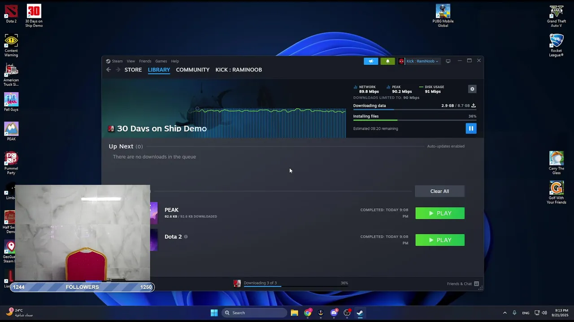Open the KICK : RAMINOOB profile tab
The width and height of the screenshot is (574, 322).
coord(239,70)
